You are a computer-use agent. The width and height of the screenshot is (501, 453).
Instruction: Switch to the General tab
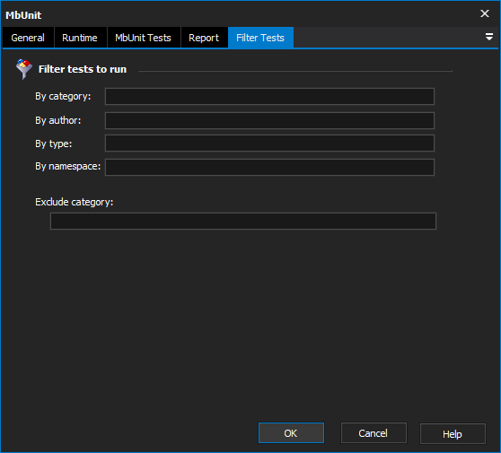point(28,38)
